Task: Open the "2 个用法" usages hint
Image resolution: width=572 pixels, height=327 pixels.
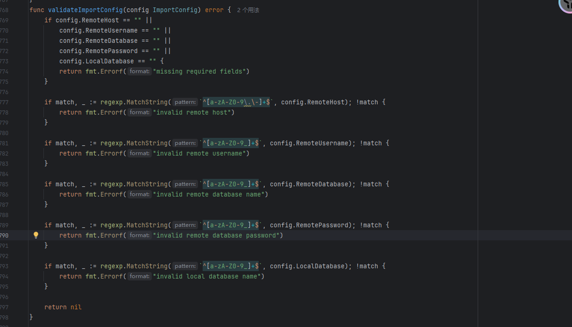Action: click(x=248, y=10)
